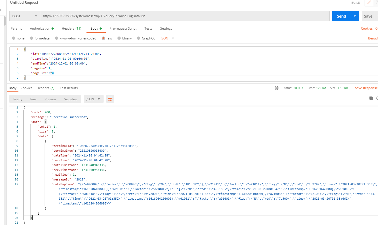Open the request Headers (11) tab
This screenshot has height=225, width=378.
pyautogui.click(x=71, y=29)
